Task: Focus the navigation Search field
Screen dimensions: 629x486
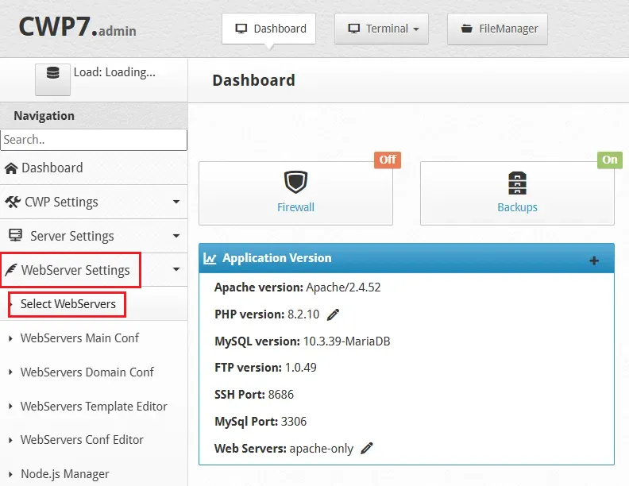Action: point(94,140)
